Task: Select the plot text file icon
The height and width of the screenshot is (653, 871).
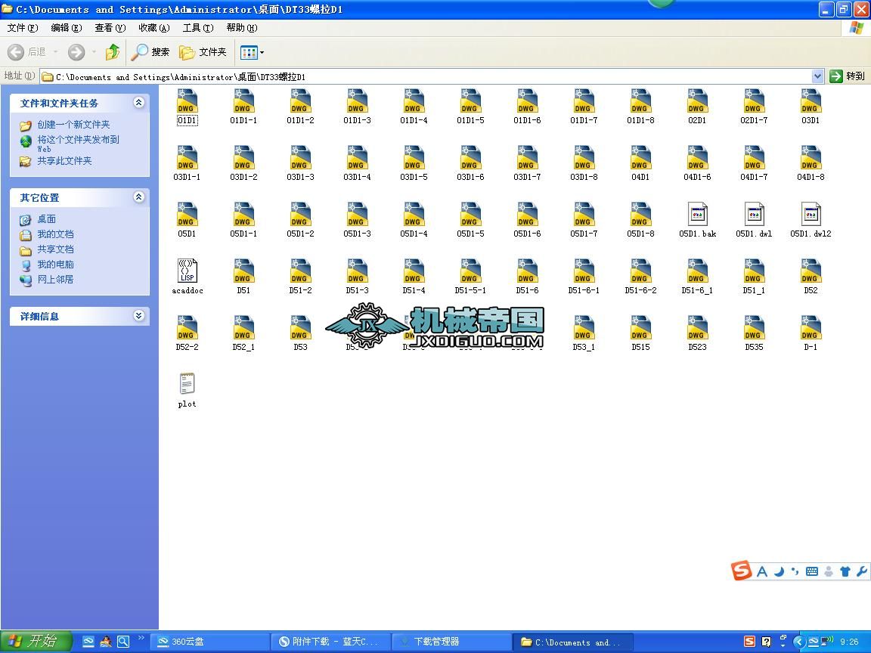Action: coord(187,385)
